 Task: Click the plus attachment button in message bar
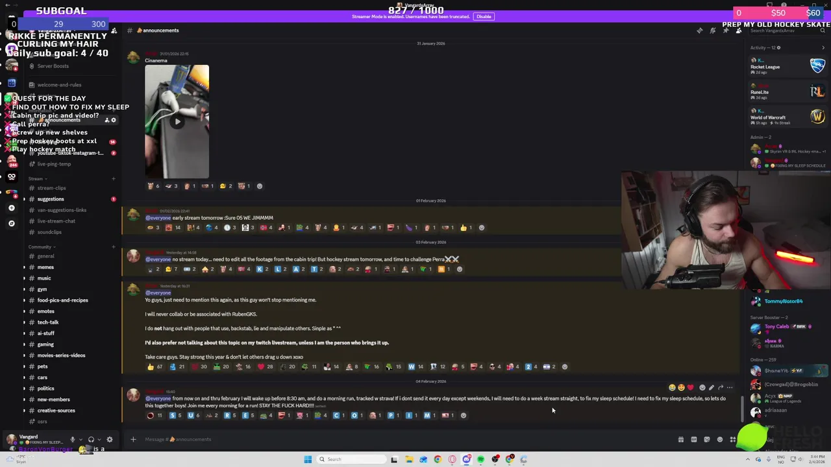pos(133,439)
